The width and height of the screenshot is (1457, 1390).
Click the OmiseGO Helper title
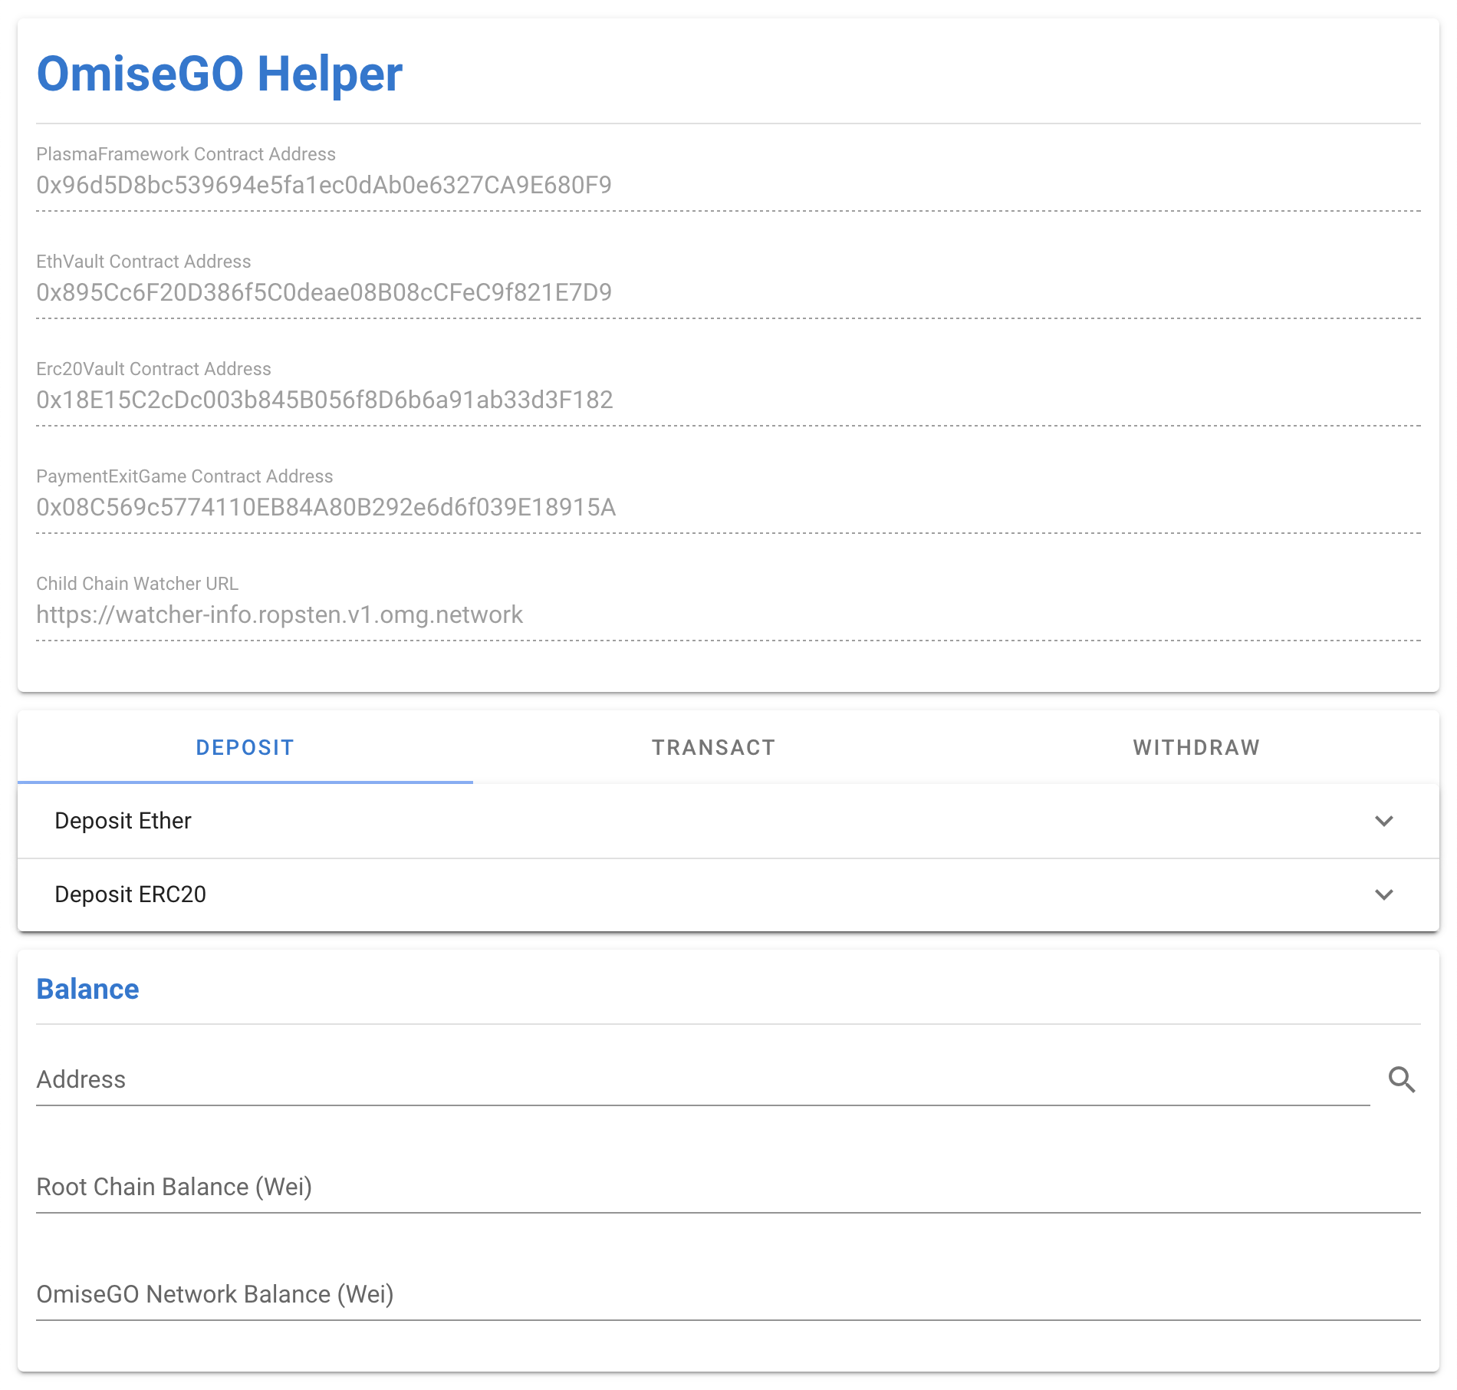point(219,74)
